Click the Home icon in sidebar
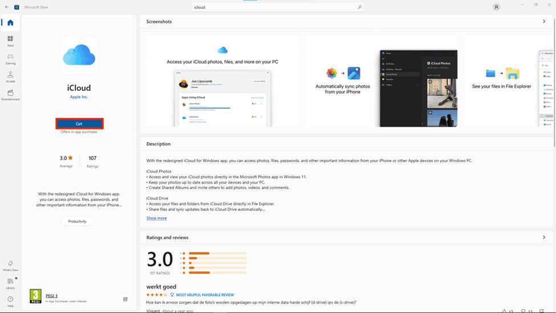This screenshot has width=556, height=313. click(10, 23)
